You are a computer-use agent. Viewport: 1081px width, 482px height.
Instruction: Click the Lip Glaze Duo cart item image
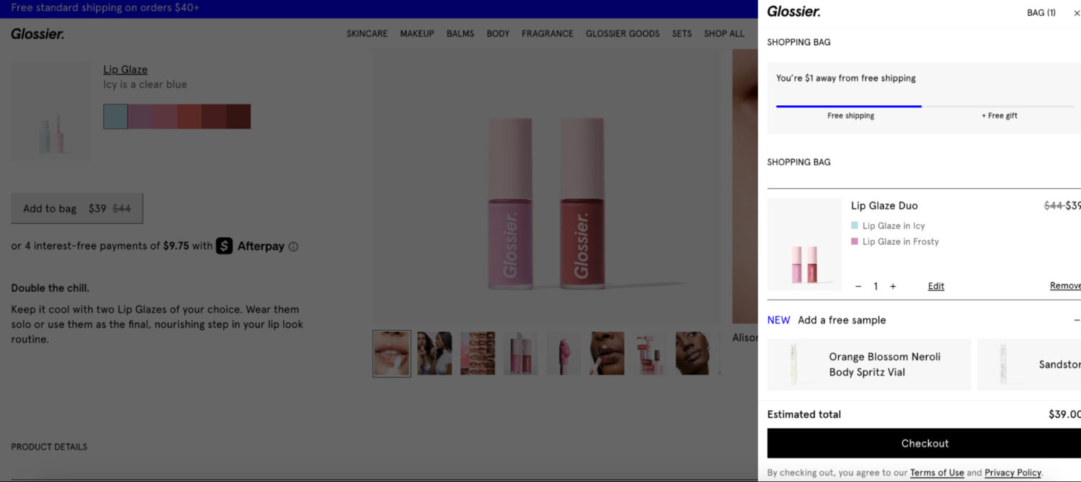coord(804,244)
